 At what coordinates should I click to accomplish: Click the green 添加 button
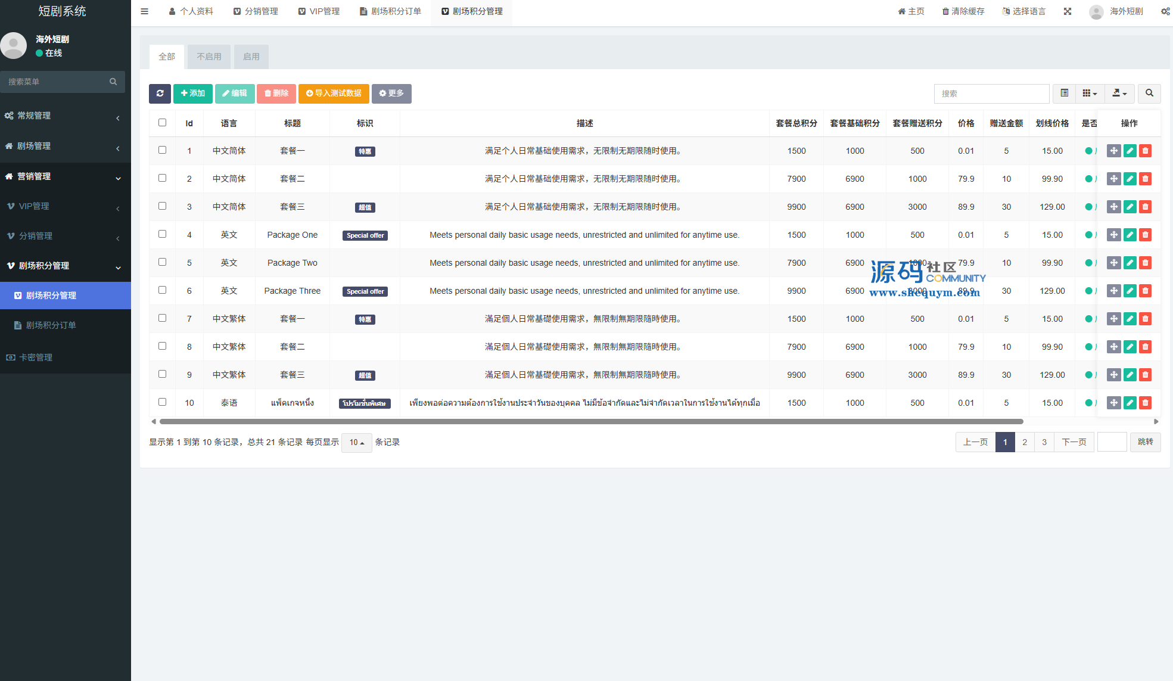[192, 94]
